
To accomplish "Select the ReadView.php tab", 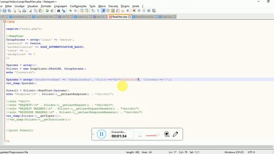I will click(120, 17).
